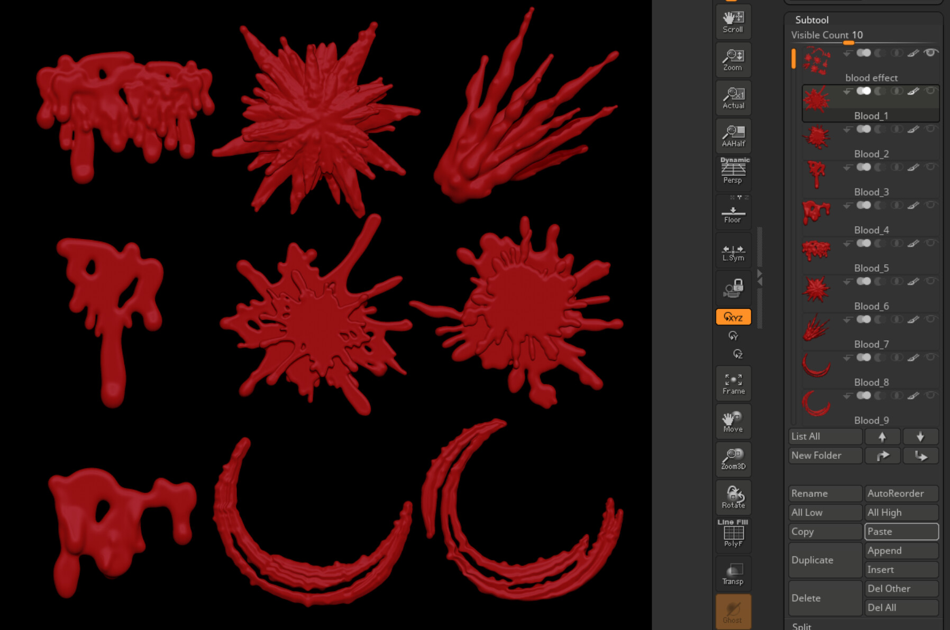Enable the Floor grid icon

(733, 212)
